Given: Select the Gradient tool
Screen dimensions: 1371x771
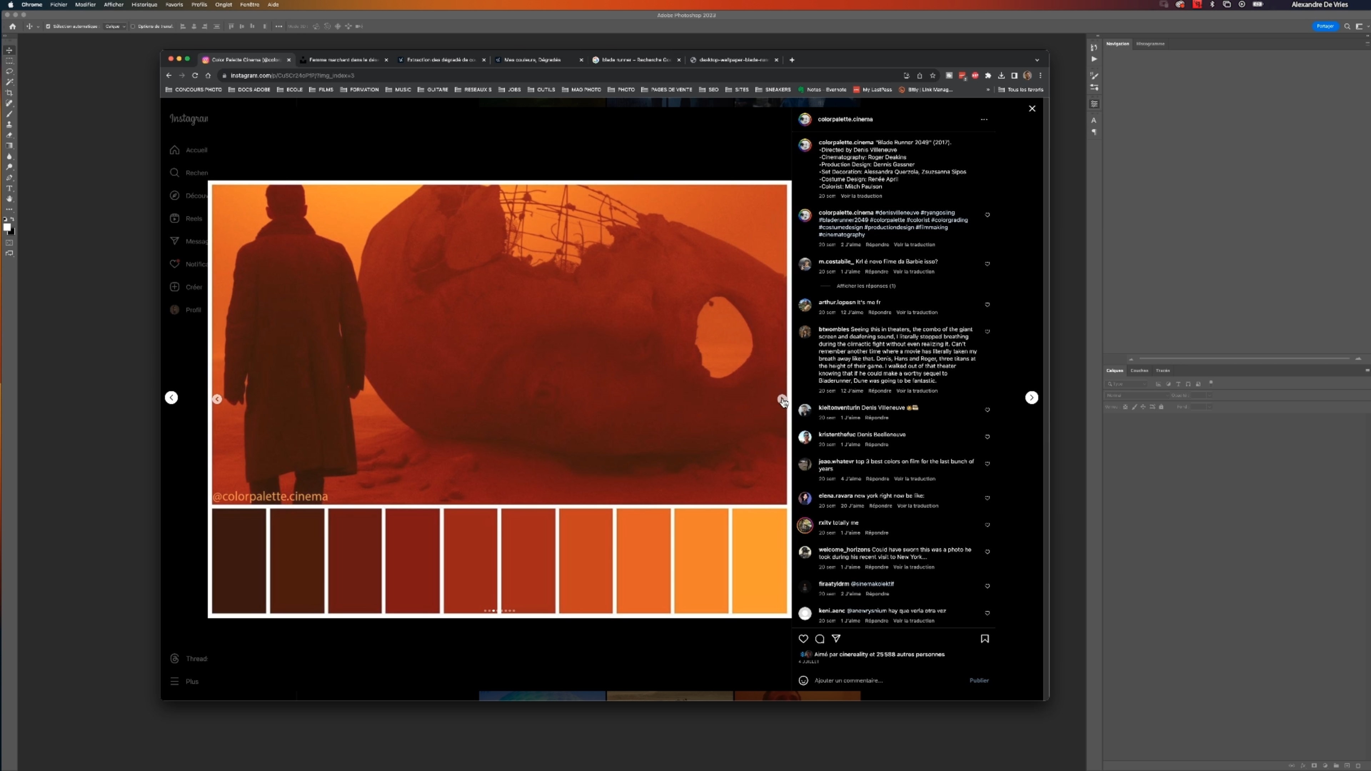Looking at the screenshot, I should [x=9, y=146].
